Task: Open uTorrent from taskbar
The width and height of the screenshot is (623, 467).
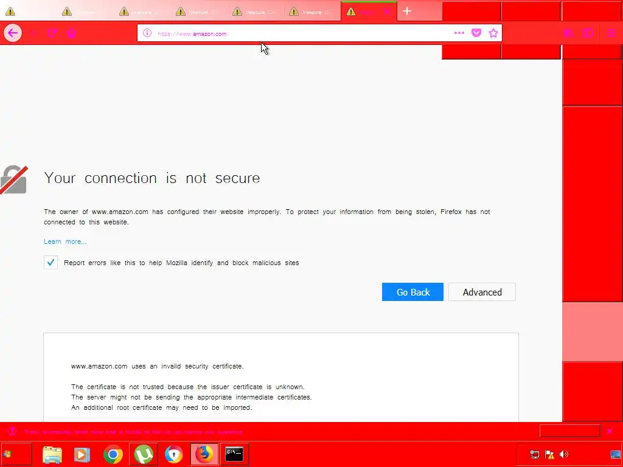Action: point(144,454)
